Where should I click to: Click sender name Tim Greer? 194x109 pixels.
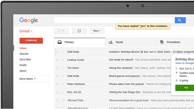(x=73, y=68)
